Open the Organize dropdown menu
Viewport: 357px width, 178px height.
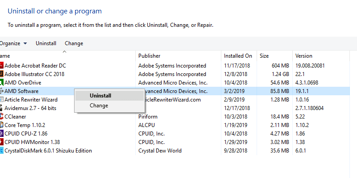click(x=13, y=43)
